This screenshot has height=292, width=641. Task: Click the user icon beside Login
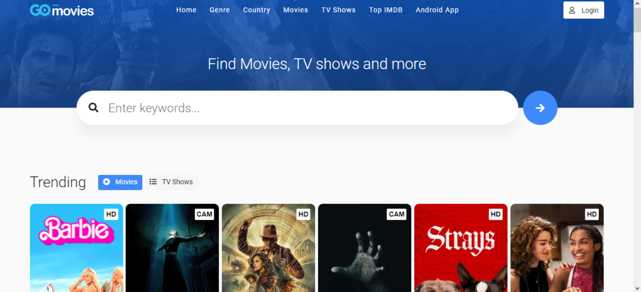click(572, 10)
